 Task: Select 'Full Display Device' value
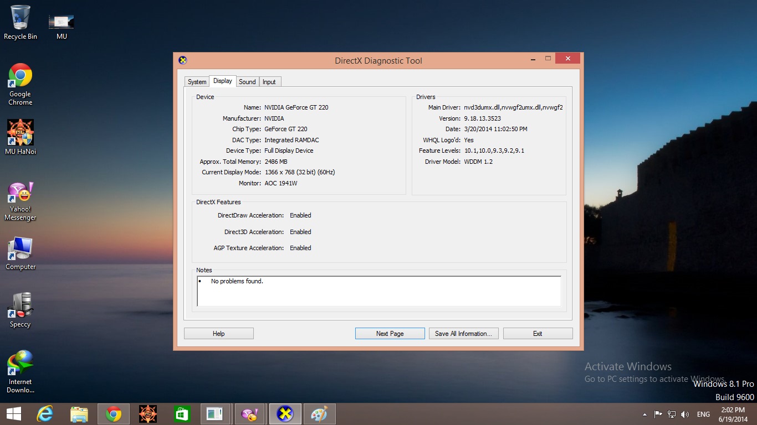point(289,151)
